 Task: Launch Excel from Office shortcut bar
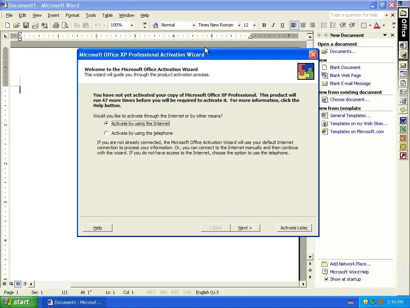[x=403, y=129]
